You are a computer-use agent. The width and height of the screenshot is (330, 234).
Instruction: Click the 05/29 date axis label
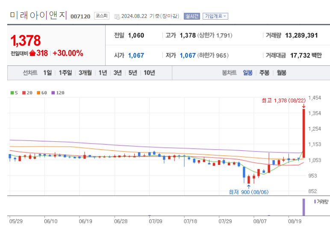tap(16, 221)
